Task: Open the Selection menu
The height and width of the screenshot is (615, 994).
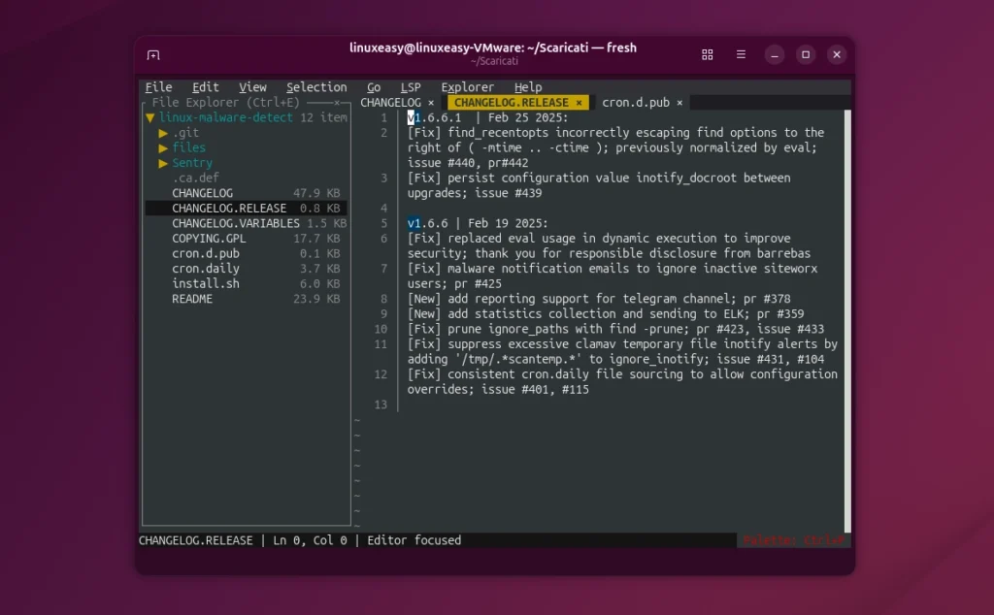Action: click(x=316, y=86)
